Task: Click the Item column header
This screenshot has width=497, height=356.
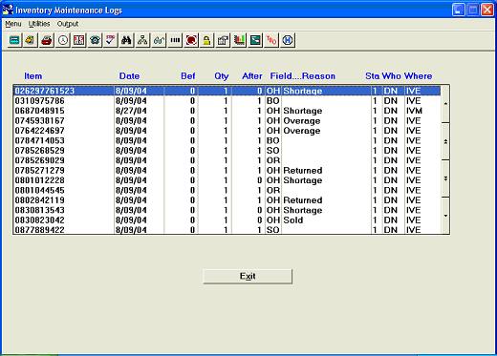Action: point(33,76)
